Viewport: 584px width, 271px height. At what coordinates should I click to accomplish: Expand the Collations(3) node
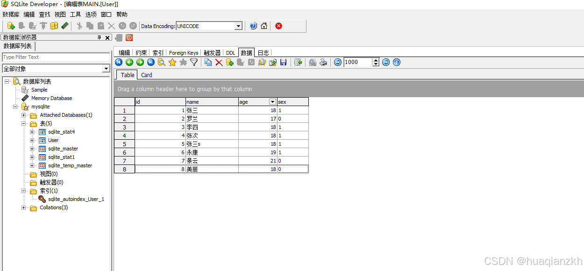[x=24, y=207]
